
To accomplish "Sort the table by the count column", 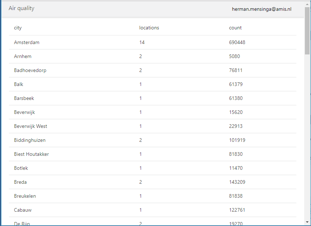I will pos(234,28).
